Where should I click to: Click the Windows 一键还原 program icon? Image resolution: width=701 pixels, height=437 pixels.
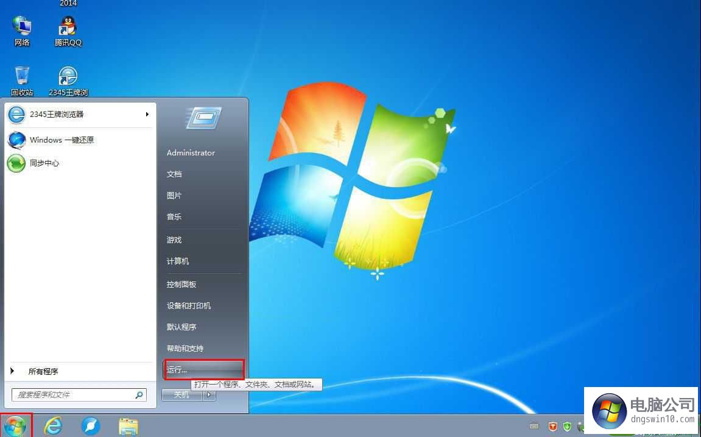click(16, 140)
